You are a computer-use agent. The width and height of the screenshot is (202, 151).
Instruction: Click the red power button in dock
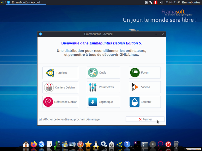168,144
